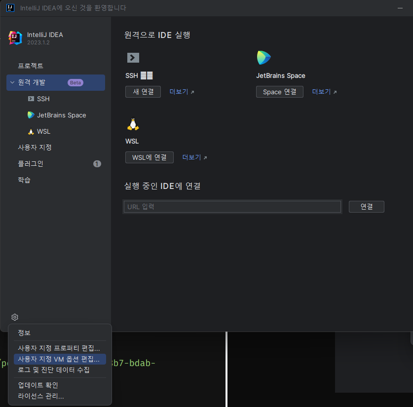Click the WSL penguin icon in main panel

pos(133,124)
